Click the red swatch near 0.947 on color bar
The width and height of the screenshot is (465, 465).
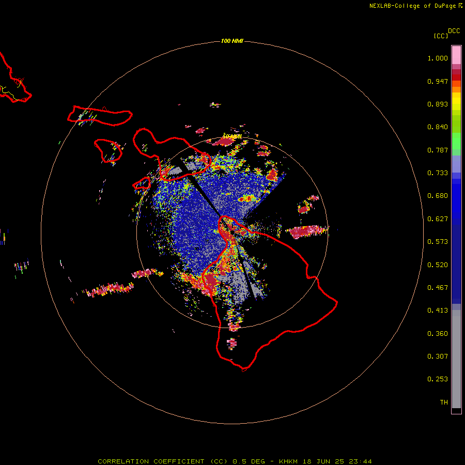[456, 78]
